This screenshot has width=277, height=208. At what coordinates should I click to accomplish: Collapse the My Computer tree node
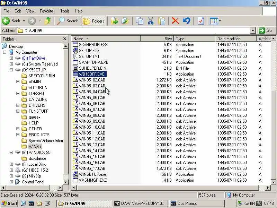tap(5, 52)
